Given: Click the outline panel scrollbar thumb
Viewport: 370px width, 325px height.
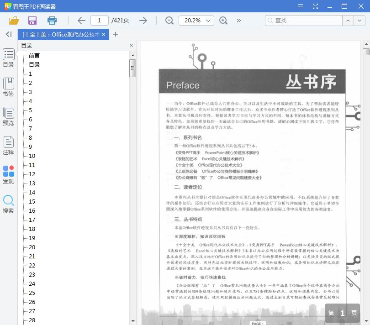Looking at the screenshot, I should [x=132, y=68].
